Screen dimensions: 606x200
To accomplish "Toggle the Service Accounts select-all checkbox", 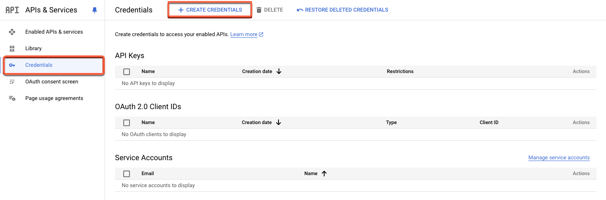I will tap(127, 174).
